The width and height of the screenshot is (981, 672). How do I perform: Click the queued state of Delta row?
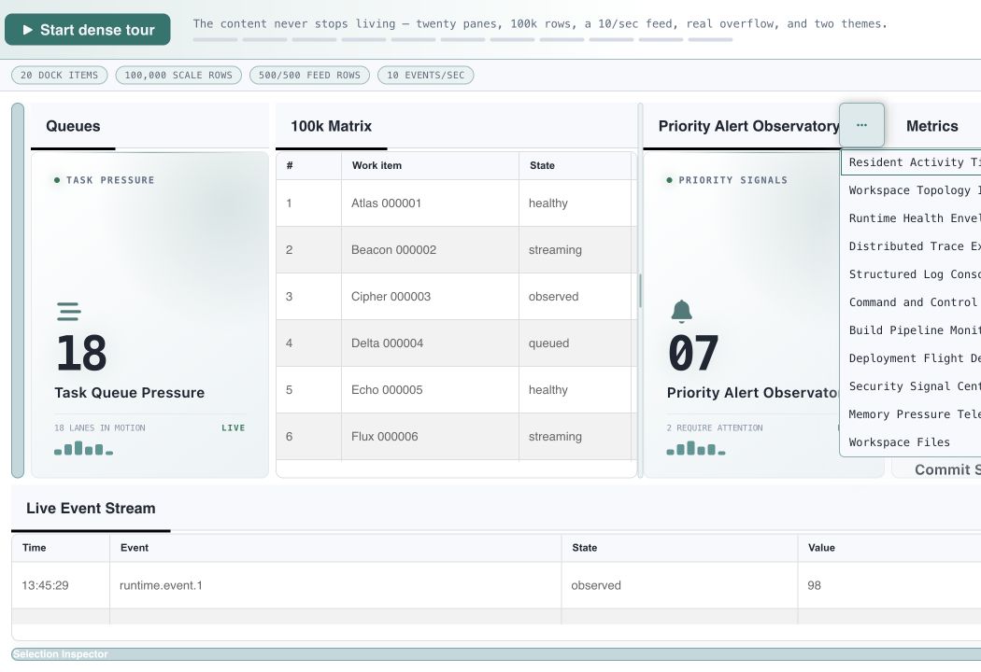pos(575,343)
